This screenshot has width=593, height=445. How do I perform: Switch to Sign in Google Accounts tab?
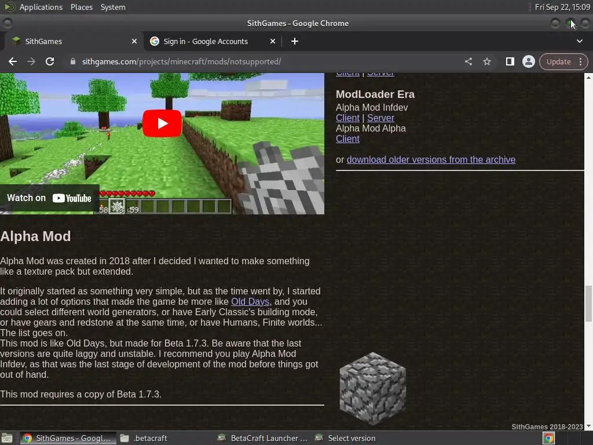tap(213, 41)
